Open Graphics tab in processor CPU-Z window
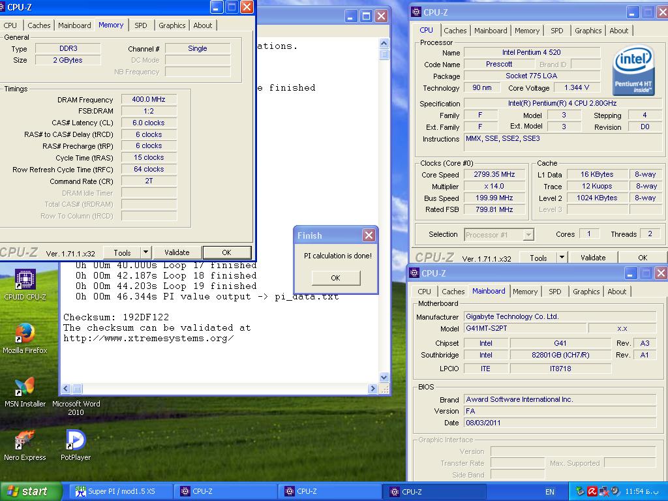The height and width of the screenshot is (501, 668). (x=588, y=31)
